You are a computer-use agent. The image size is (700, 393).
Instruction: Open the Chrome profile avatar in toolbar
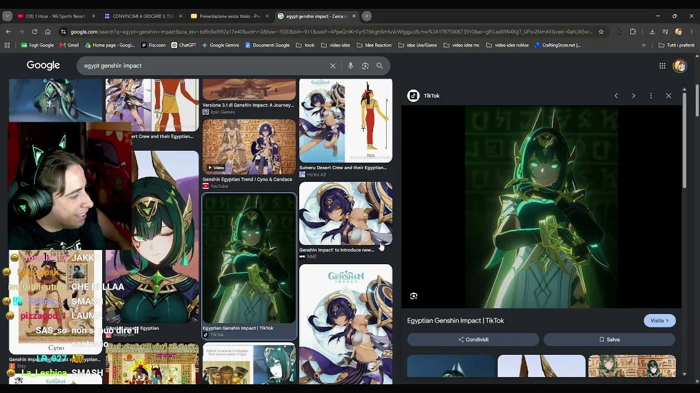pyautogui.click(x=679, y=32)
